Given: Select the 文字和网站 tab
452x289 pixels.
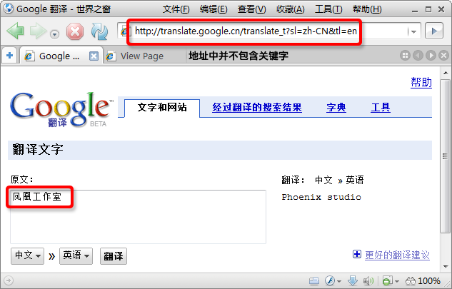Looking at the screenshot, I should coord(162,108).
